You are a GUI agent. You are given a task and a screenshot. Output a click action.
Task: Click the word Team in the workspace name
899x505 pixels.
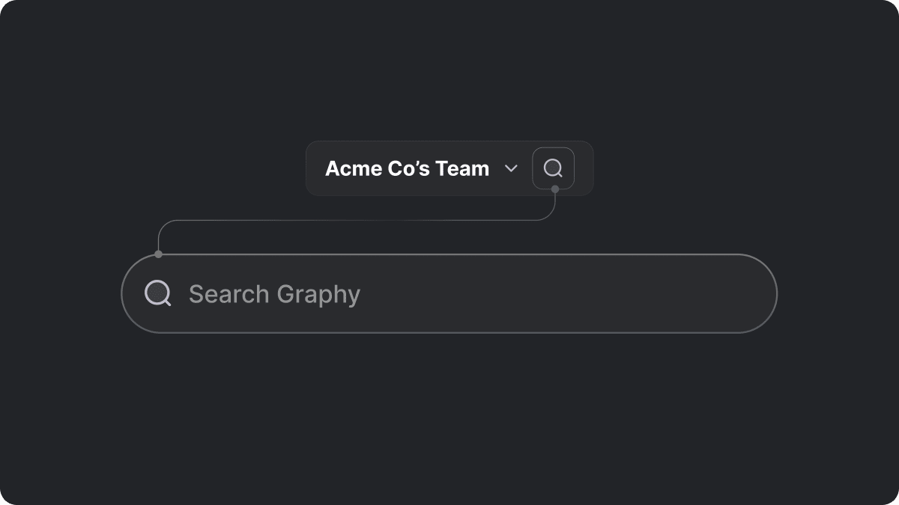463,168
